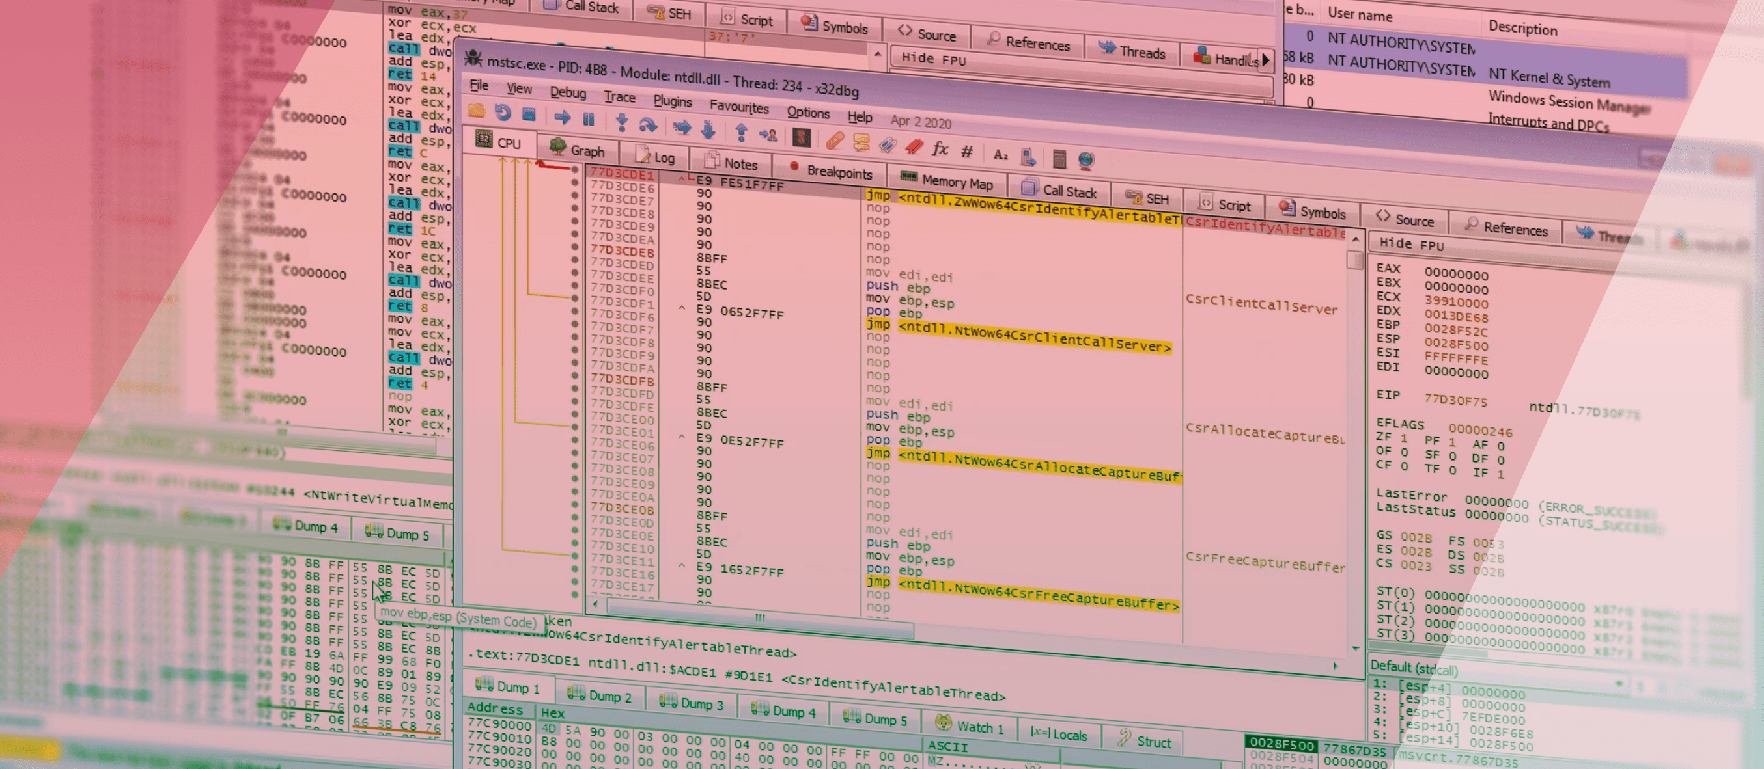The width and height of the screenshot is (1764, 769).
Task: Toggle breakpoint bullet at address 77D3CE01
Action: click(574, 427)
